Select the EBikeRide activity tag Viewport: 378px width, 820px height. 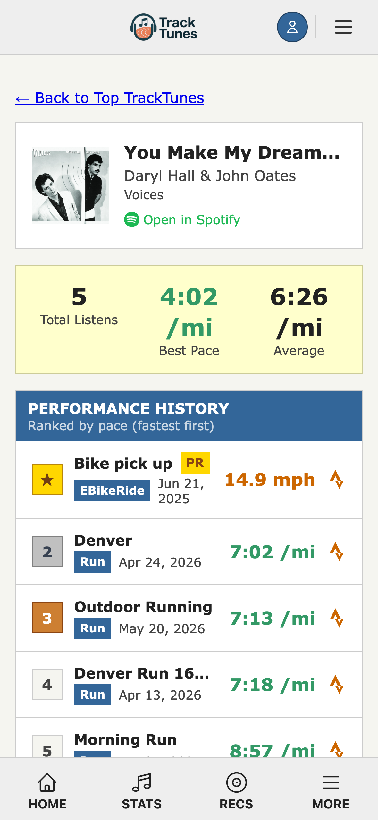[112, 491]
